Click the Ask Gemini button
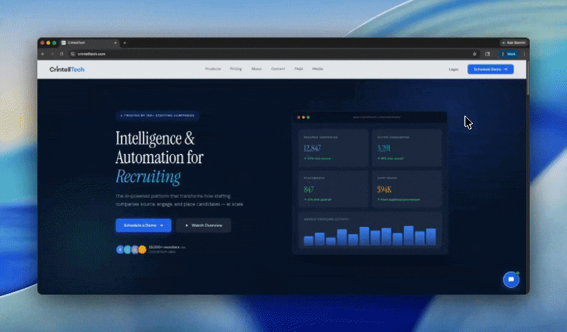 click(x=514, y=43)
